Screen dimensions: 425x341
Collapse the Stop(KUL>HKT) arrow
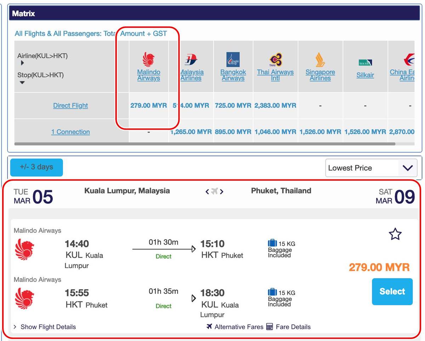[22, 82]
